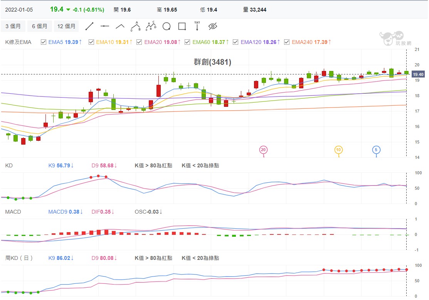
Task: Click the blue 5-day marker circle
Action: pos(376,150)
